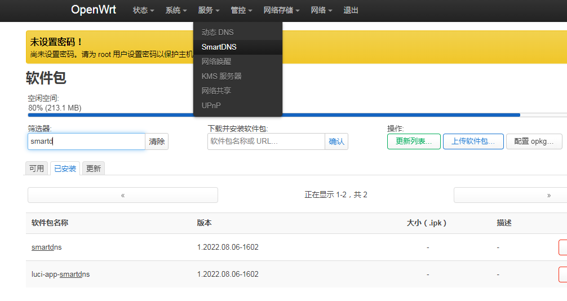The width and height of the screenshot is (567, 301).
Task: Click the smartdns package name
Action: click(x=47, y=247)
